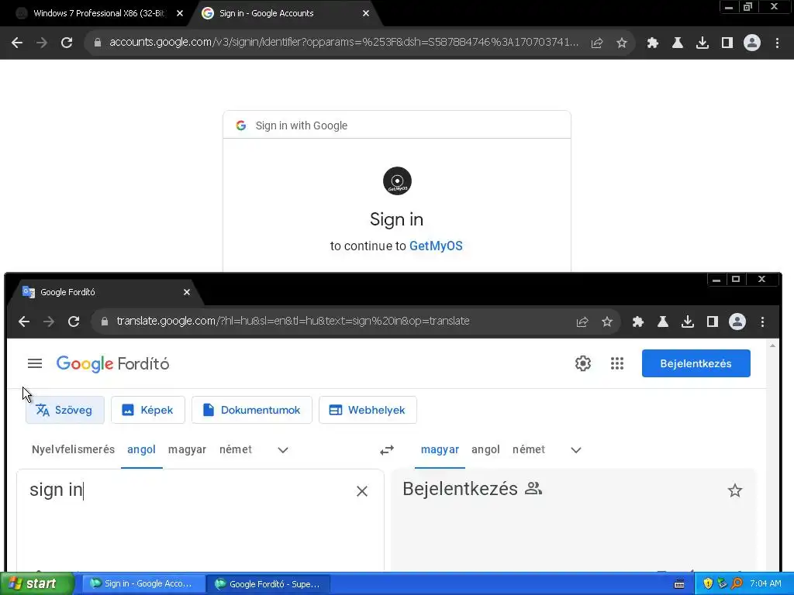794x595 pixels.
Task: Go back in the Google Fordító window
Action: point(24,322)
